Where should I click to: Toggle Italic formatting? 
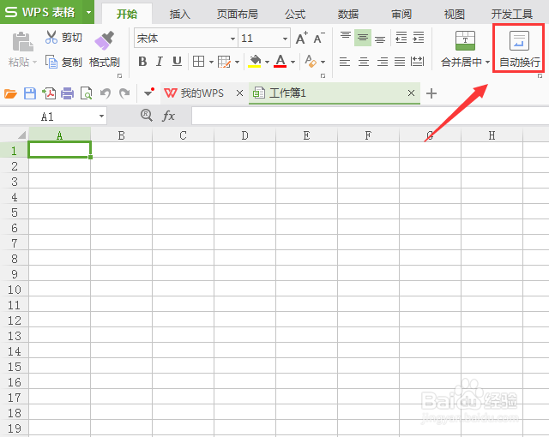[x=160, y=62]
